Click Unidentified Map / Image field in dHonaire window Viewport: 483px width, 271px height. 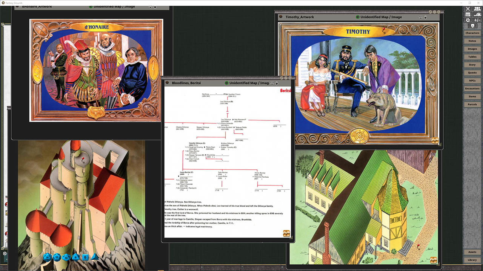tap(114, 6)
